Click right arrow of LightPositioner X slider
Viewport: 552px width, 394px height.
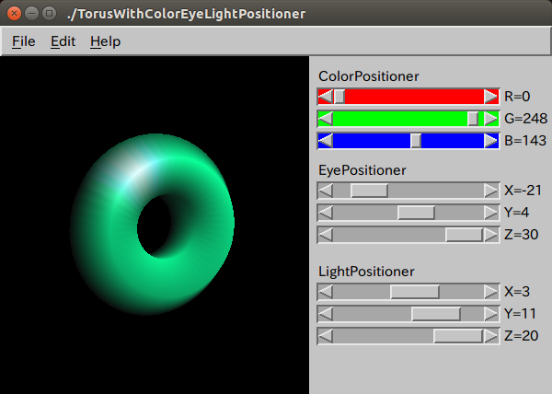tap(491, 292)
